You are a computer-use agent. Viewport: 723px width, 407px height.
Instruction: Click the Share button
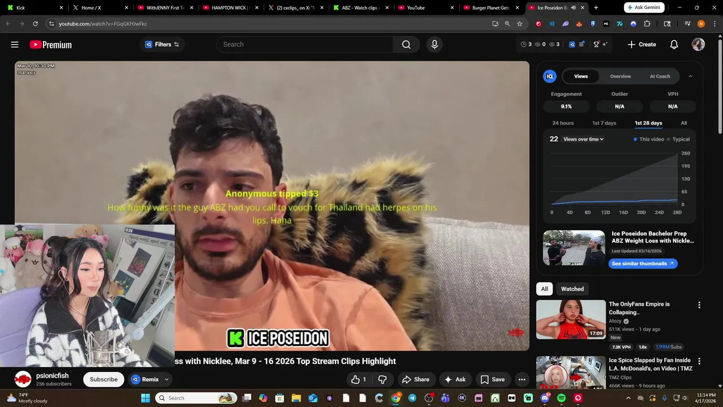[416, 380]
